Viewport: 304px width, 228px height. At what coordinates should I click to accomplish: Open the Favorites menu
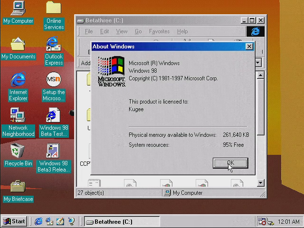click(x=160, y=31)
